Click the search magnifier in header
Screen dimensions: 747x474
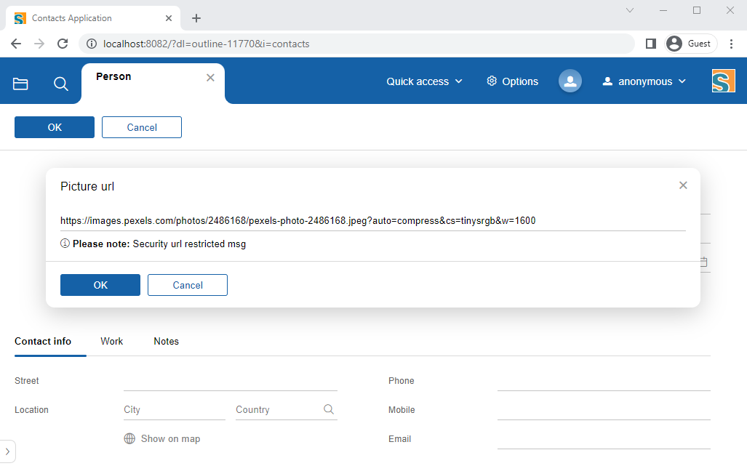61,84
